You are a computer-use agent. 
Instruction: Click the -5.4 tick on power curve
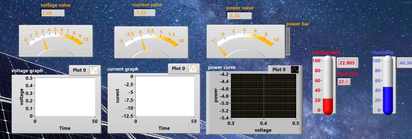click(x=225, y=118)
